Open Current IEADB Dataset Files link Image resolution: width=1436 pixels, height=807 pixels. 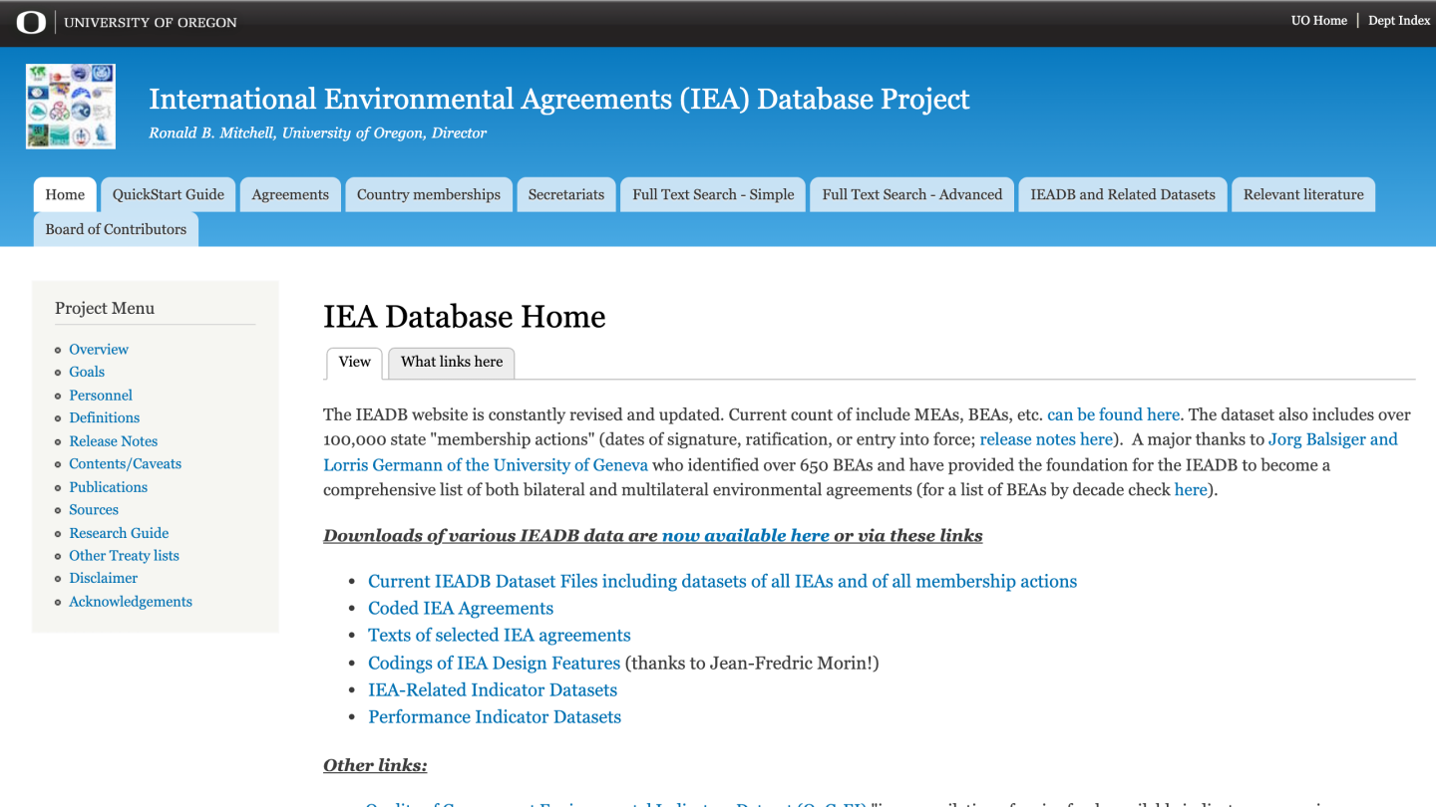723,582
